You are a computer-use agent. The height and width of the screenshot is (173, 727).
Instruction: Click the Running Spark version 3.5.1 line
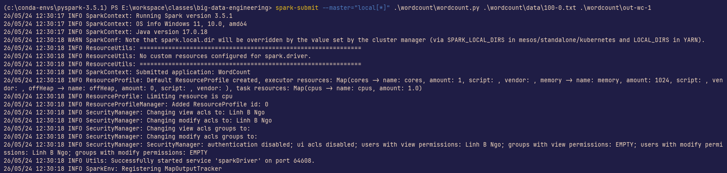pos(118,16)
